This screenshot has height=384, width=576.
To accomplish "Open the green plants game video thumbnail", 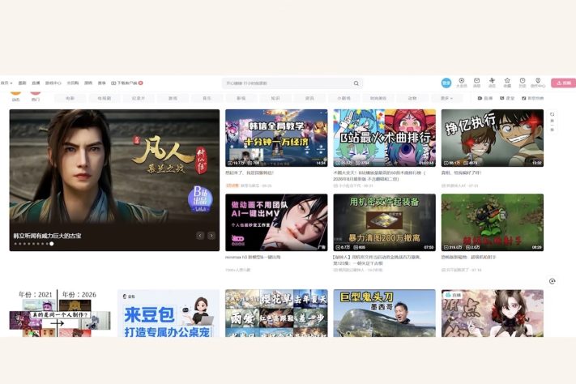I will 493,222.
